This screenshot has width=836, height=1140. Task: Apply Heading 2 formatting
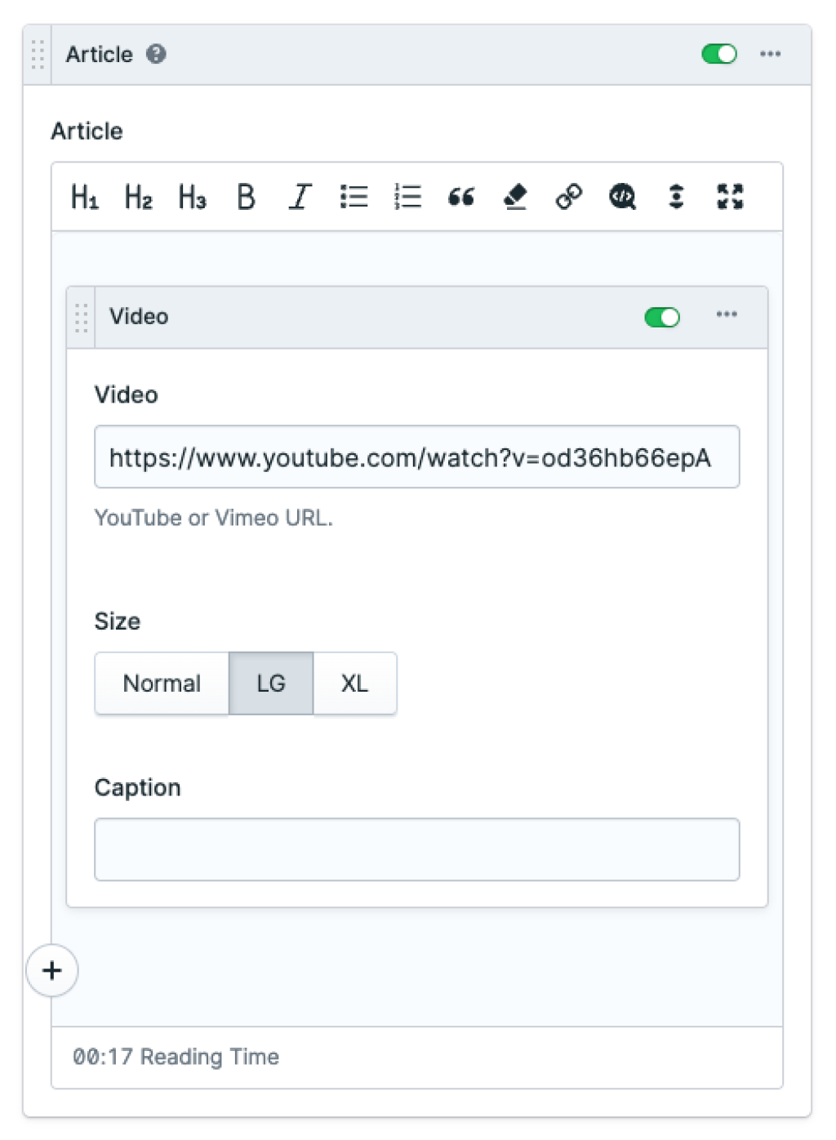point(137,196)
